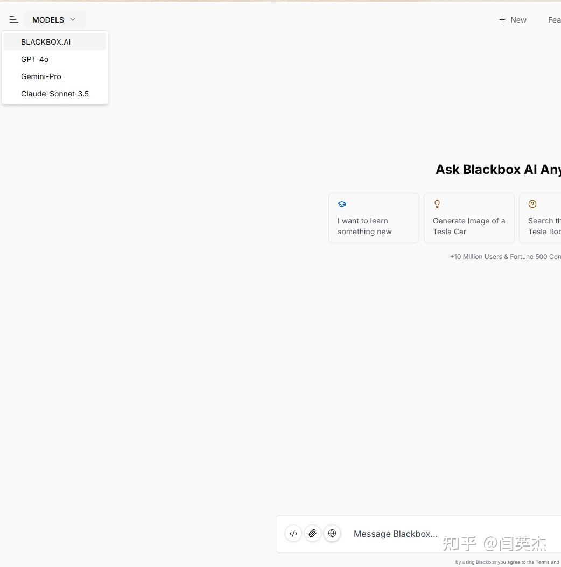Select BLACKBOX.AI model
Screen dimensions: 561x567
click(x=55, y=41)
